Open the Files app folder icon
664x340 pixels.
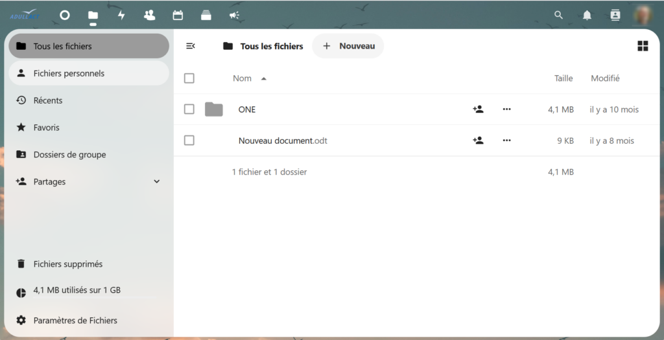pos(93,16)
